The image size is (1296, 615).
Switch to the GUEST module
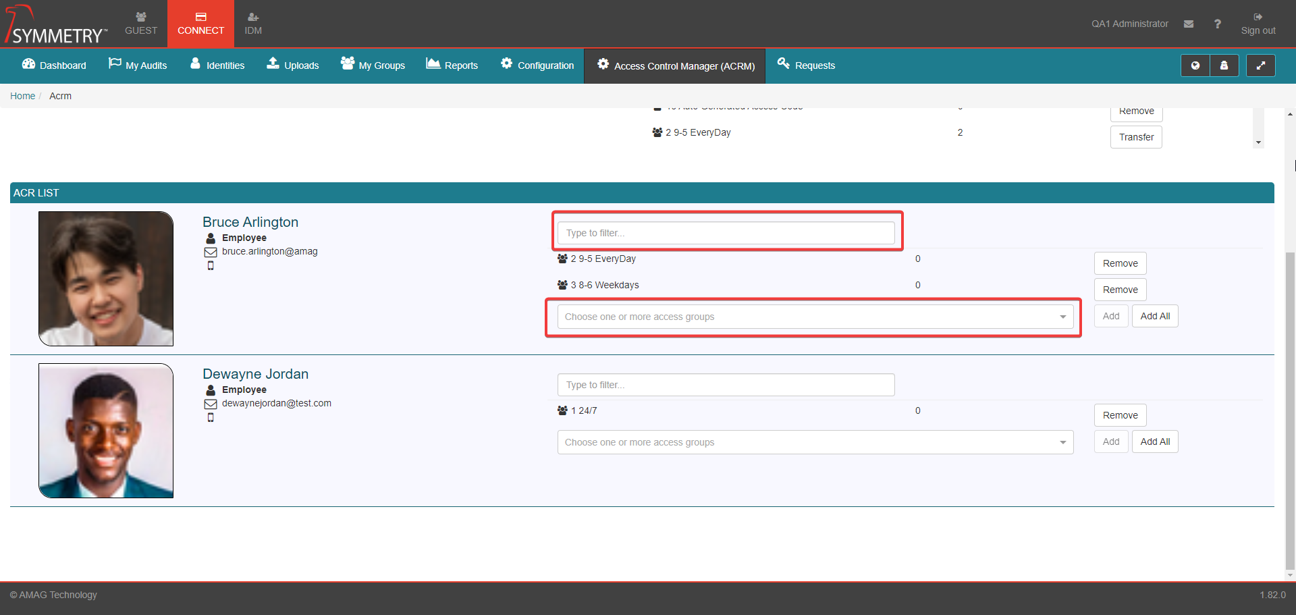pyautogui.click(x=140, y=24)
